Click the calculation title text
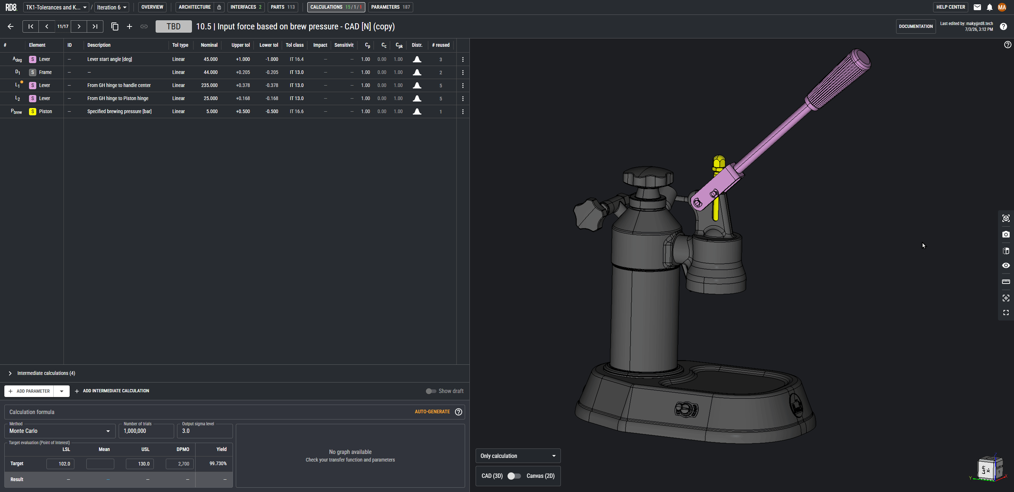Screen dimensions: 1014x492 coord(295,26)
